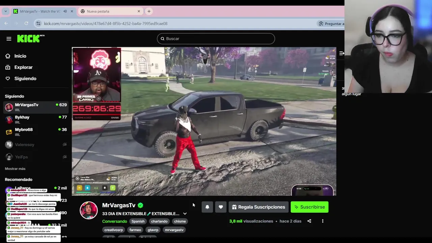The width and height of the screenshot is (432, 243).
Task: Select the mrvargastv tag
Action: pyautogui.click(x=174, y=230)
